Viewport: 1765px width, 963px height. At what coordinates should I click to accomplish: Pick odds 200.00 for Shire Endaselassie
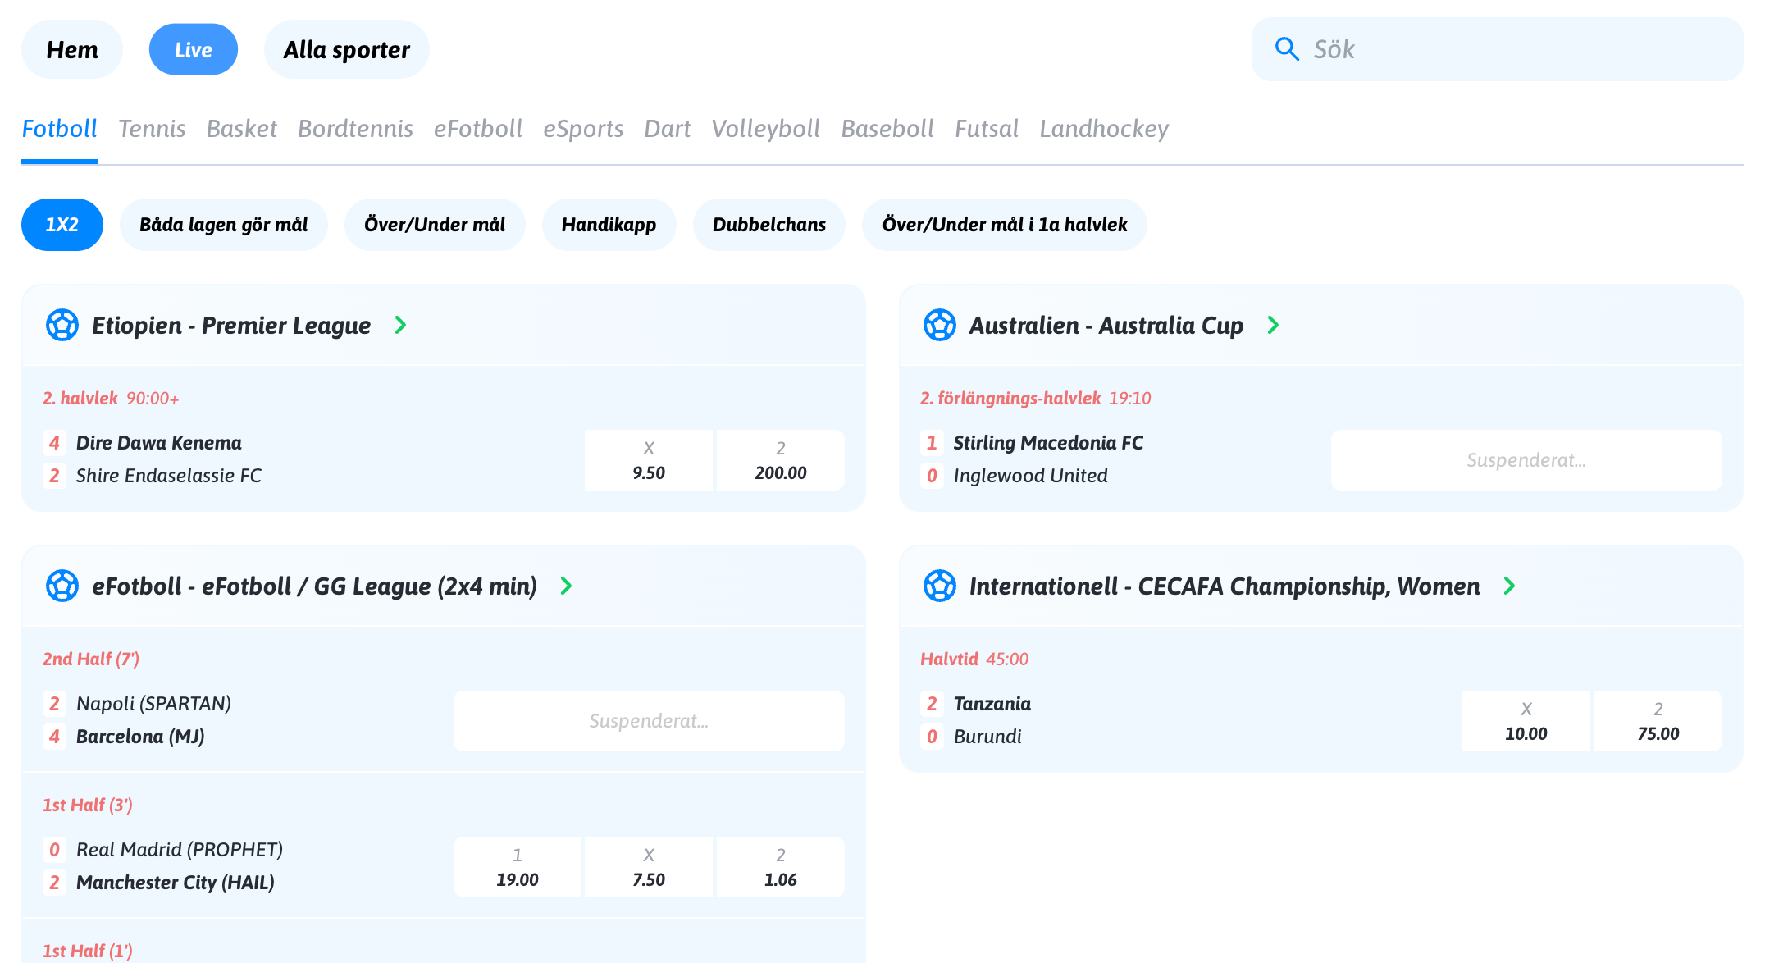pyautogui.click(x=780, y=460)
